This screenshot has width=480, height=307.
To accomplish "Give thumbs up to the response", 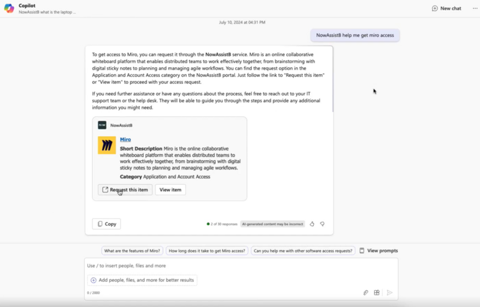I will (x=312, y=224).
